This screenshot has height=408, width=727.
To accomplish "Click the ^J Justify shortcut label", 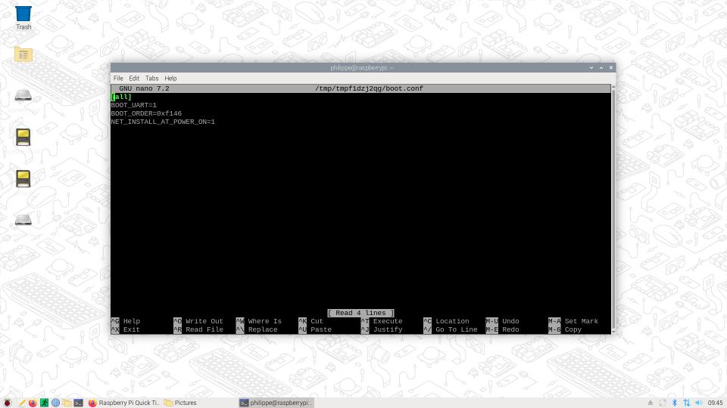I will [382, 329].
